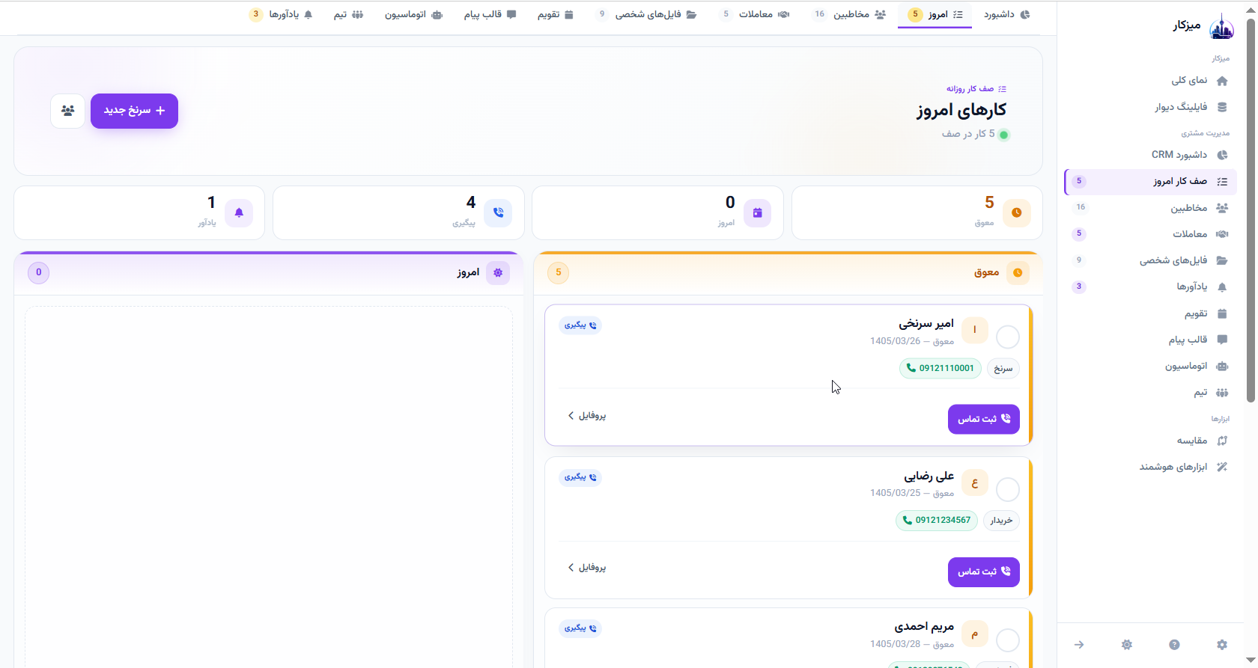The image size is (1258, 668).
Task: Click ثبت تماس for علی رضایی
Action: tap(983, 572)
